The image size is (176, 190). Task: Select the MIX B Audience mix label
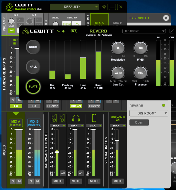point(34,123)
